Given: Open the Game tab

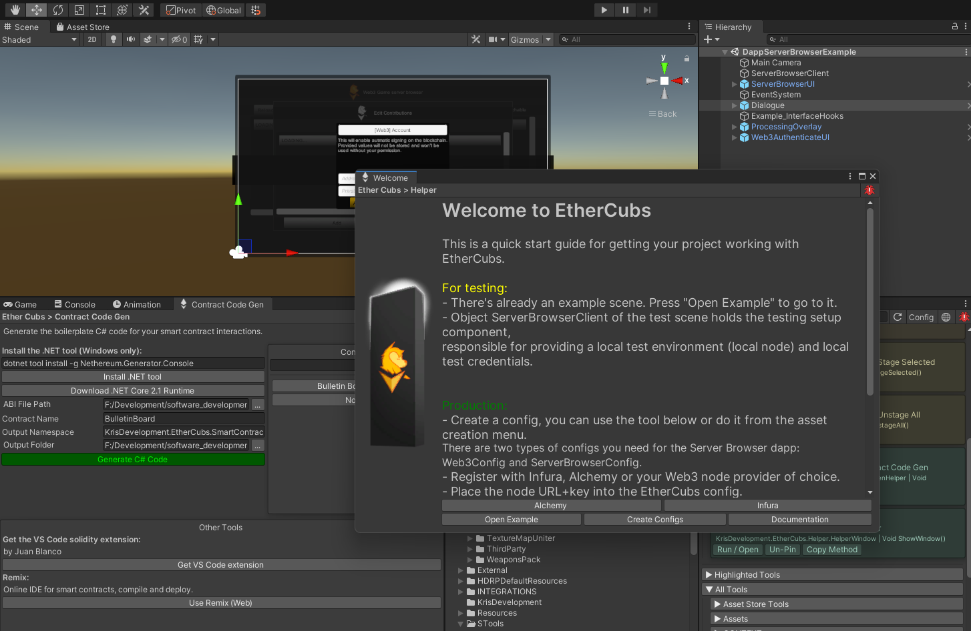Looking at the screenshot, I should tap(20, 304).
